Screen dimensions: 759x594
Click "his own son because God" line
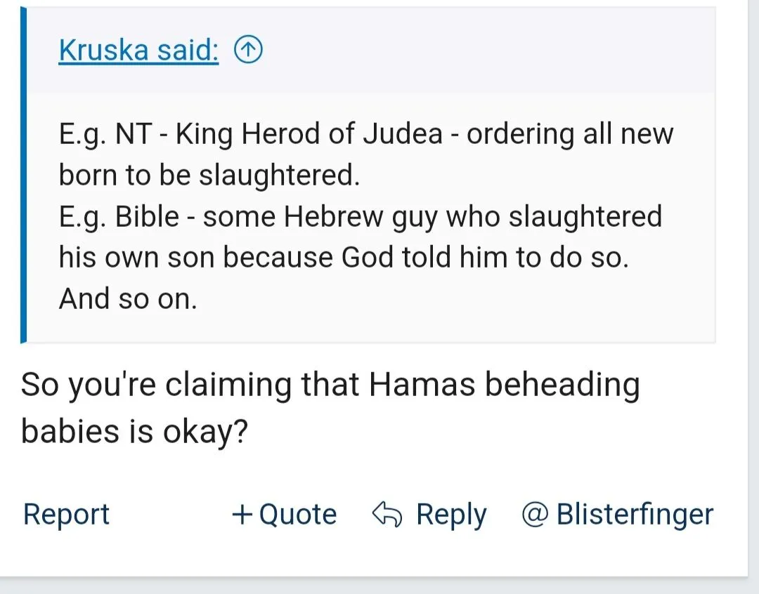(x=343, y=258)
